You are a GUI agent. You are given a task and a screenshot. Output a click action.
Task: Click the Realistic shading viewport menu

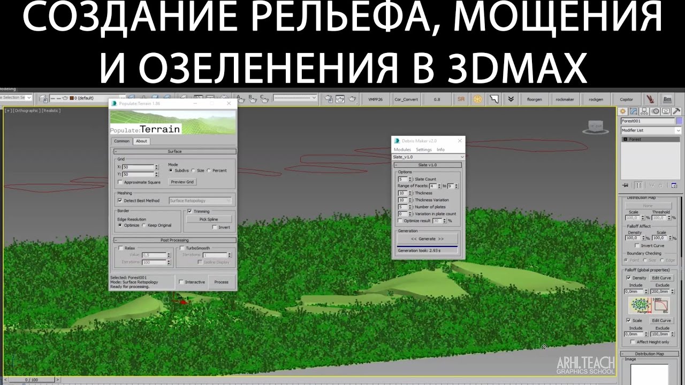(x=50, y=111)
